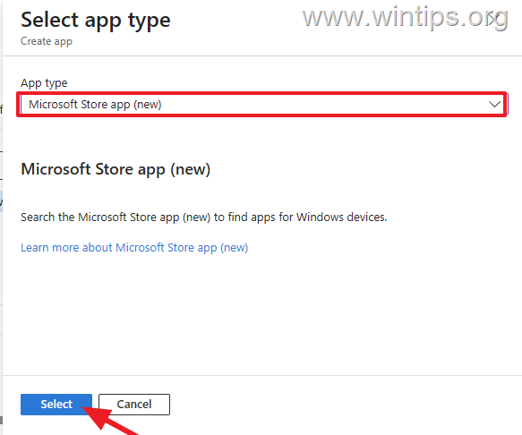Click the divider line above the Select button

click(x=262, y=375)
